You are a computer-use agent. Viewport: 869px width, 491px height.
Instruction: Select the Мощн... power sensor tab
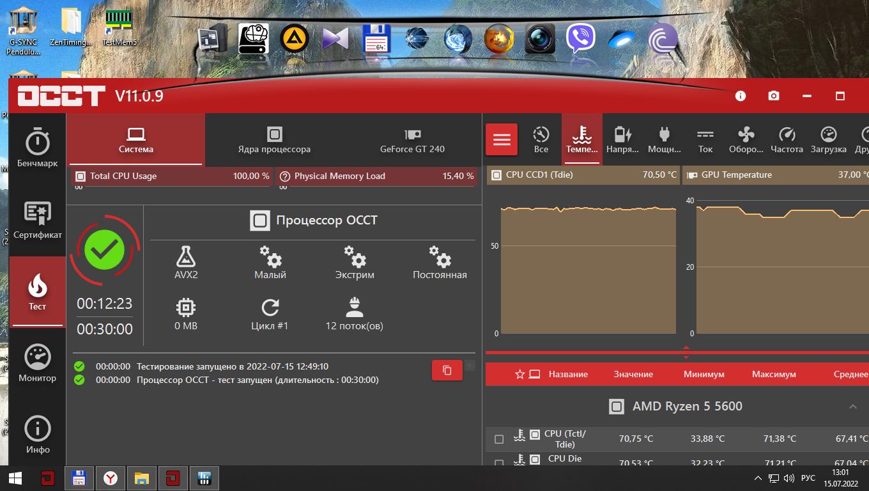tap(664, 139)
